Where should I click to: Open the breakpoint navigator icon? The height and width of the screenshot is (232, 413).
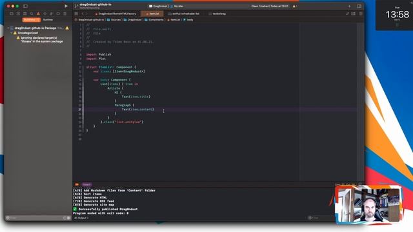pos(58,14)
